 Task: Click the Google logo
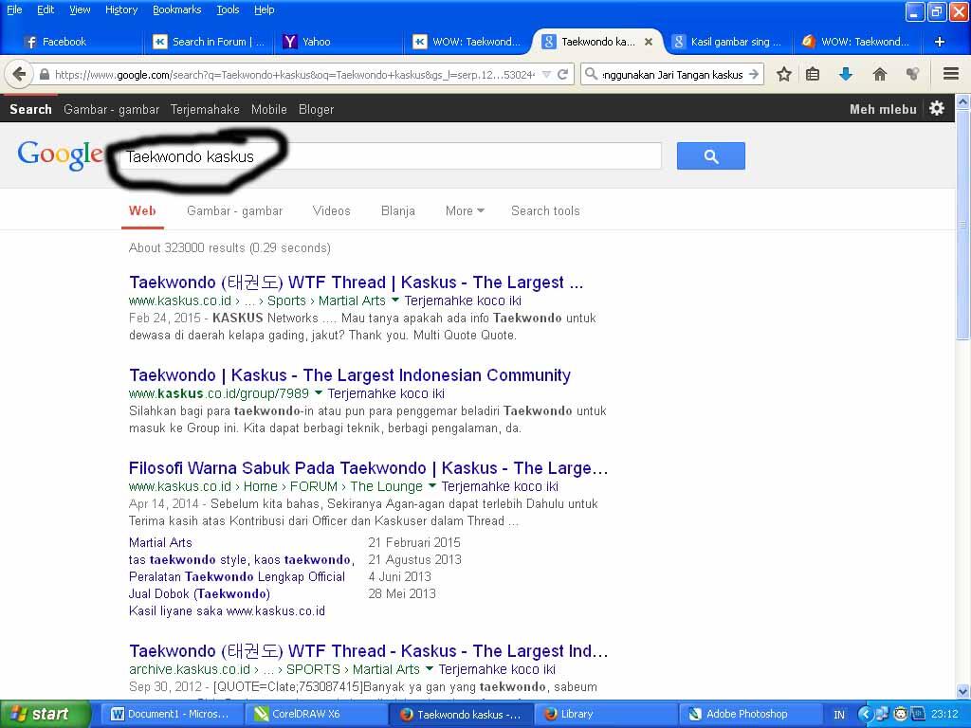pos(60,155)
